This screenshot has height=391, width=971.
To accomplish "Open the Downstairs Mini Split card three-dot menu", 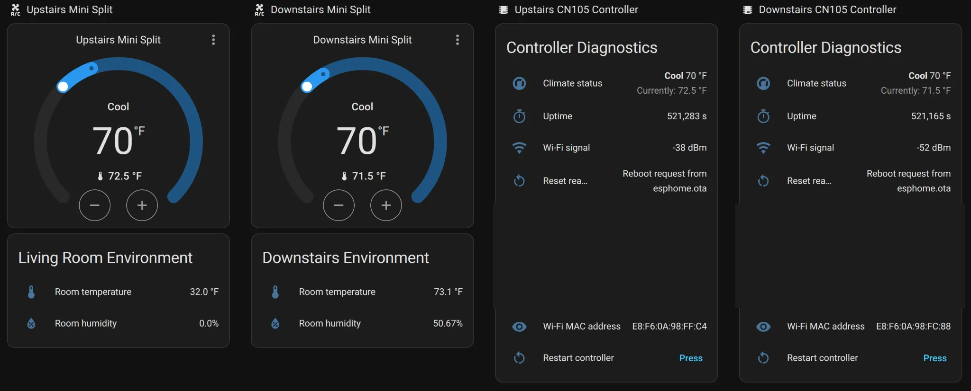I will click(458, 40).
